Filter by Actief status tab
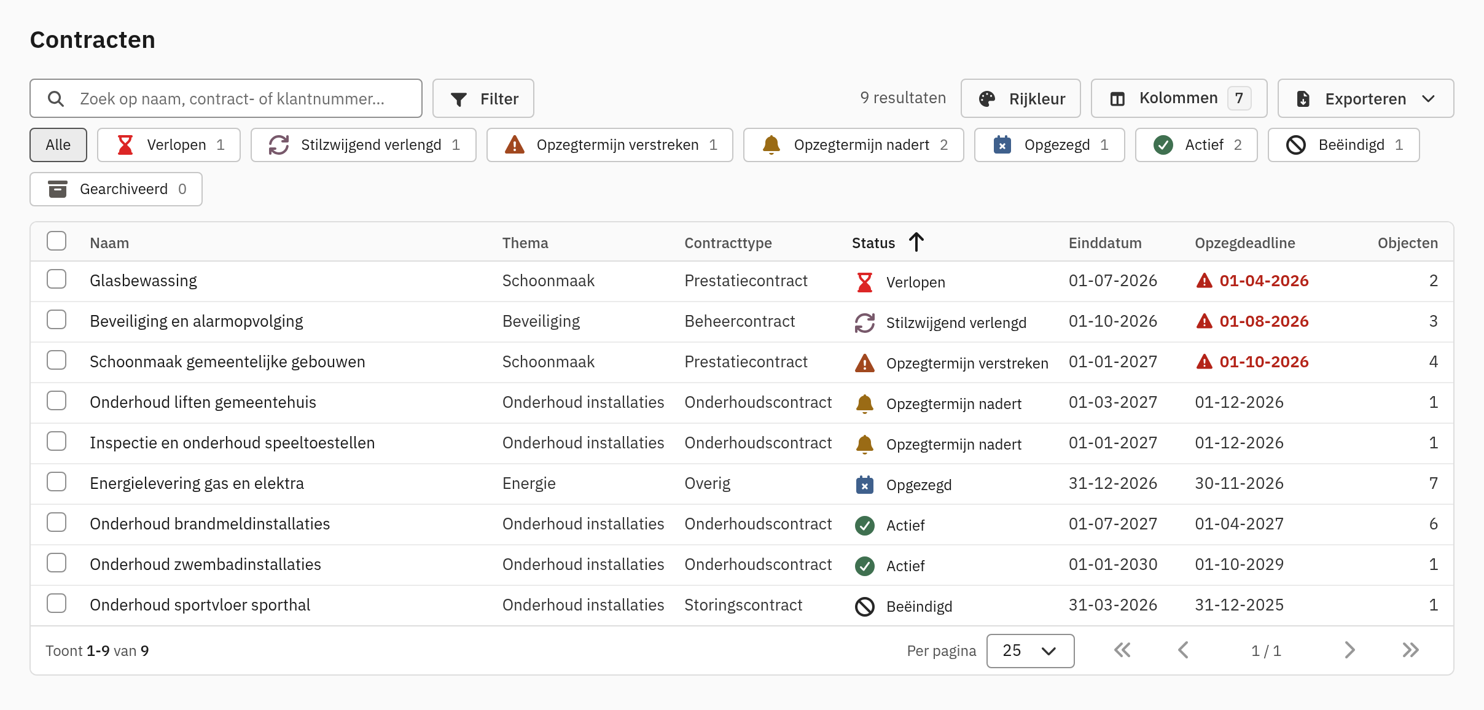1484x710 pixels. [1196, 145]
